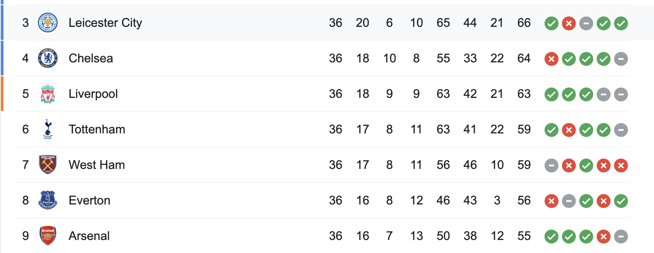
Task: Open the Arsenal team link
Action: point(89,236)
